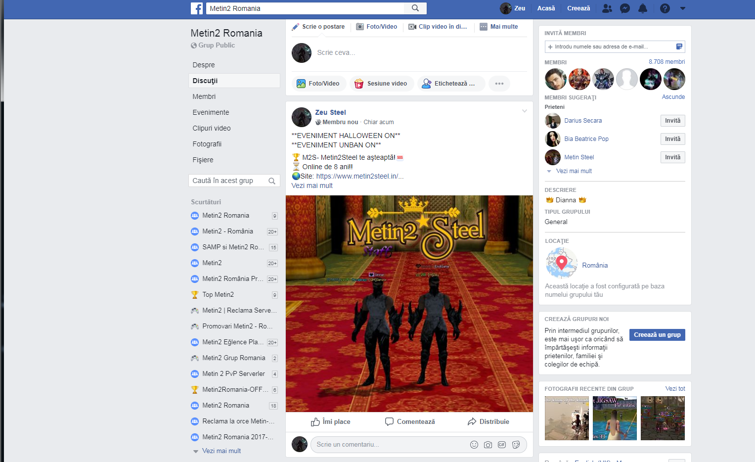Viewport: 755px width, 462px height.
Task: Expand the post text with Vezi mai mult
Action: pos(312,186)
